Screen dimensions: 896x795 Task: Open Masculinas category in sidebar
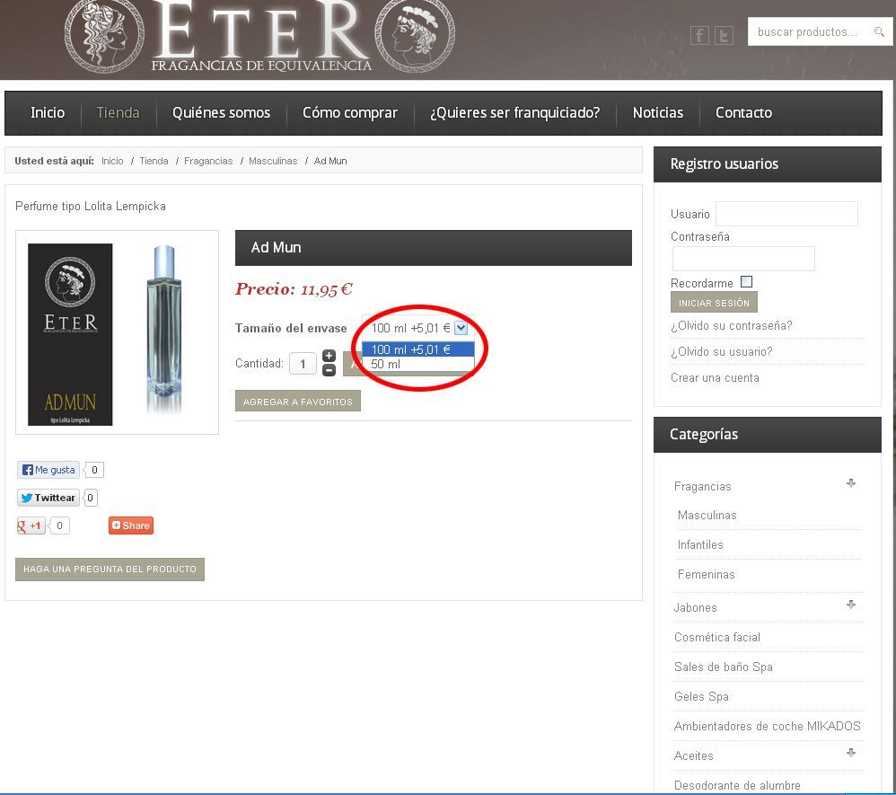pos(707,516)
